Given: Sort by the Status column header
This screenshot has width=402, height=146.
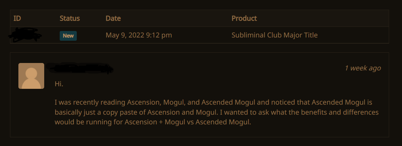Looking at the screenshot, I should pyautogui.click(x=70, y=18).
